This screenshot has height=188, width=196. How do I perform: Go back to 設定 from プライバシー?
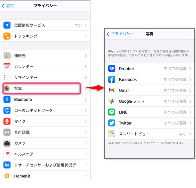click(8, 6)
